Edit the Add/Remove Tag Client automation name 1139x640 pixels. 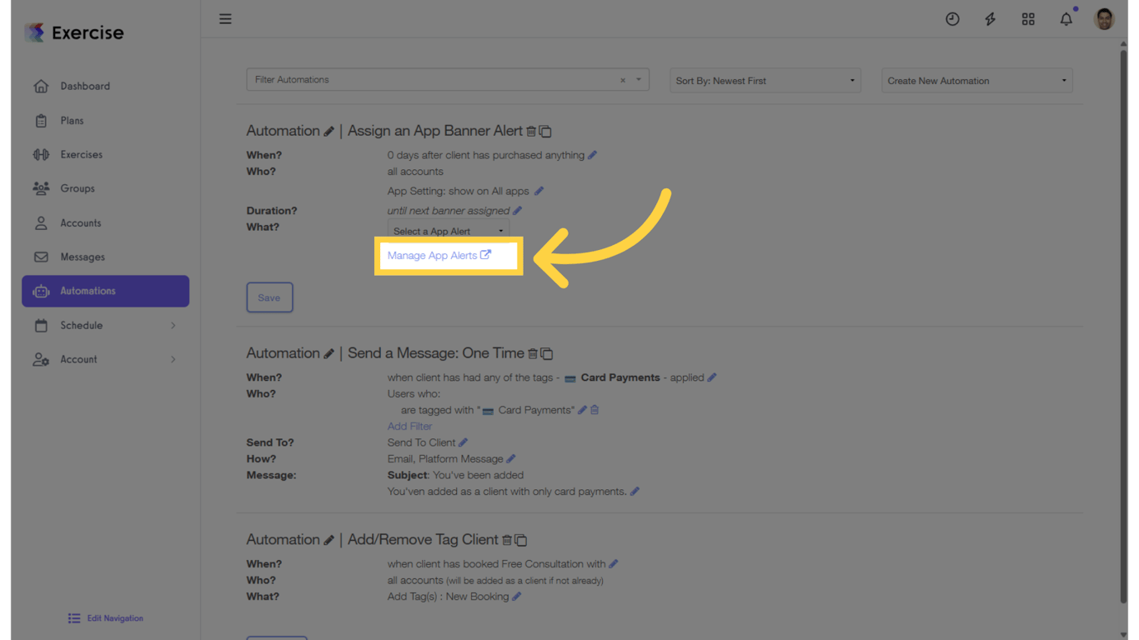(x=329, y=541)
